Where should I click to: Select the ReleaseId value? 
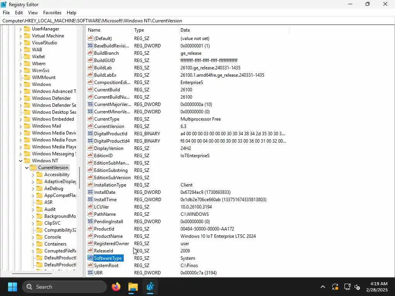pyautogui.click(x=103, y=251)
